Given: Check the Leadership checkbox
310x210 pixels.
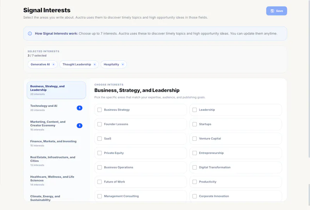Looking at the screenshot, I should click(195, 110).
